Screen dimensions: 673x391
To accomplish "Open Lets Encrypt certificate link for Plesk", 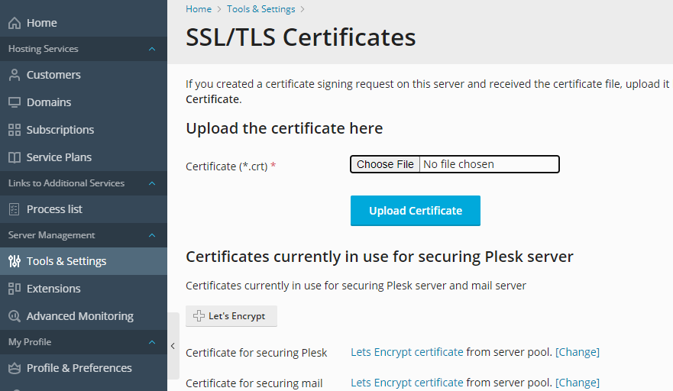I will (407, 352).
